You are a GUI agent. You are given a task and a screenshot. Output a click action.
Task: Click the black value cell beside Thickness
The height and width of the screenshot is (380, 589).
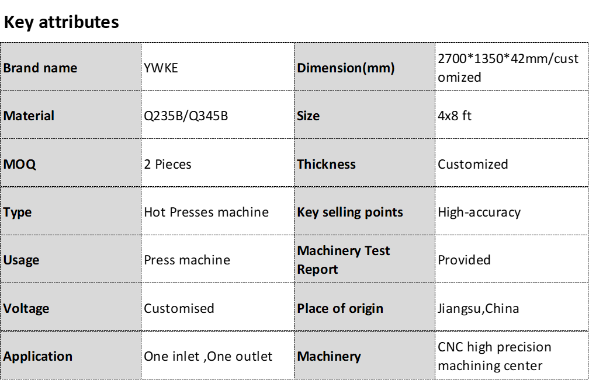[512, 163]
